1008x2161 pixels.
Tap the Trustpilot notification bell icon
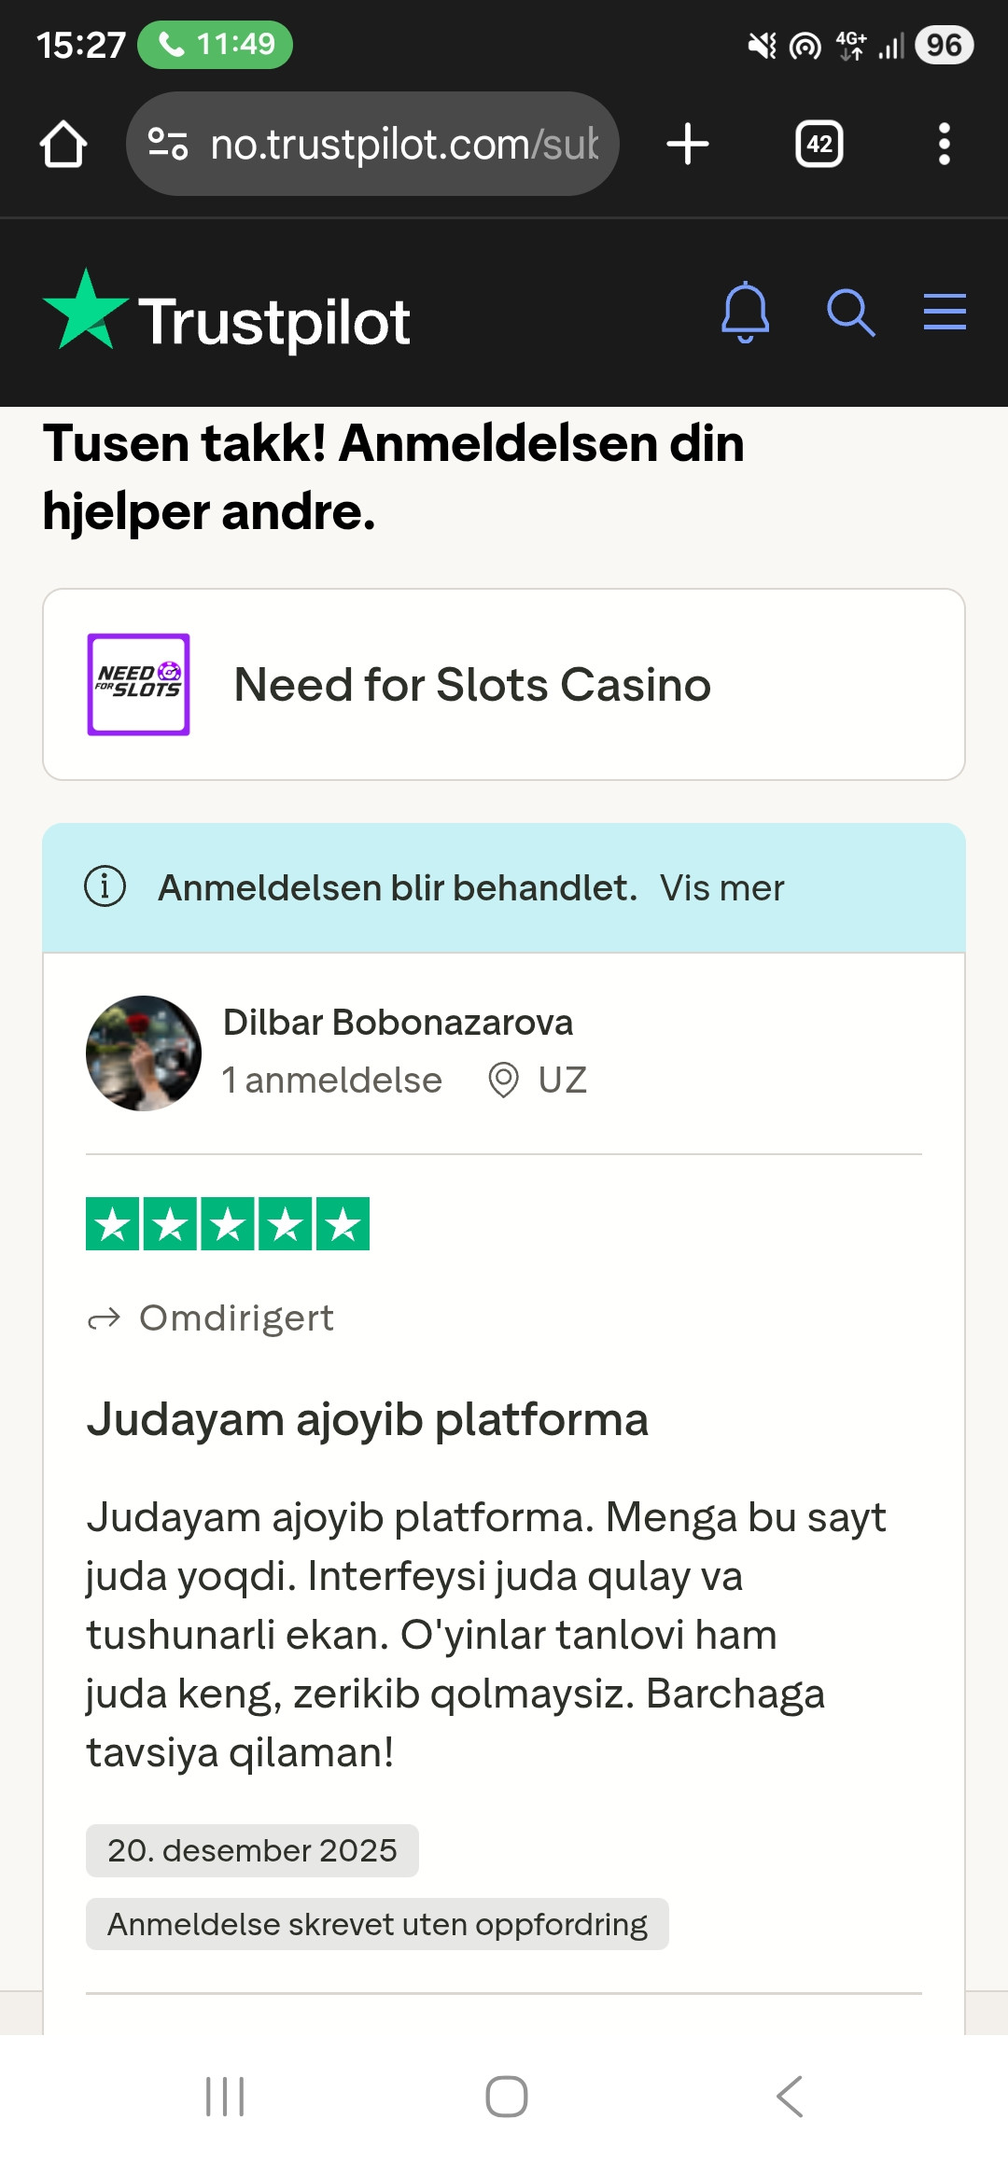coord(746,312)
